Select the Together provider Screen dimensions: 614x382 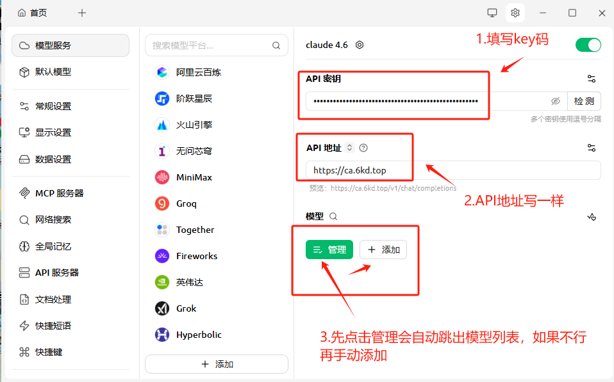(x=217, y=230)
